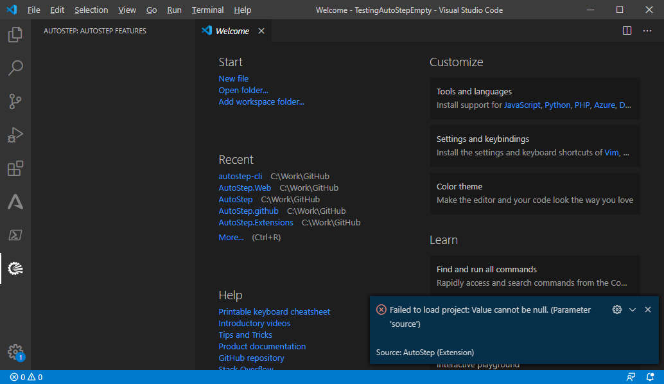The width and height of the screenshot is (664, 384).
Task: Click the red error icon in notification
Action: [x=381, y=310]
